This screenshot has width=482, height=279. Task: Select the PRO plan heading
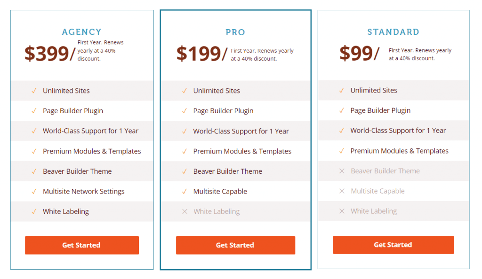235,32
